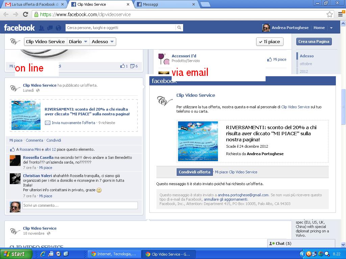
Task: Open the Adesso dropdown
Action: pyautogui.click(x=103, y=41)
